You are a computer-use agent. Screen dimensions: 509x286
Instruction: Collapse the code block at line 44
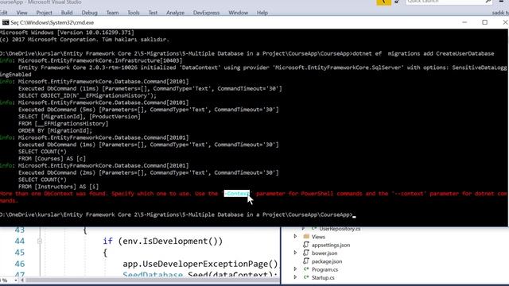[40, 242]
